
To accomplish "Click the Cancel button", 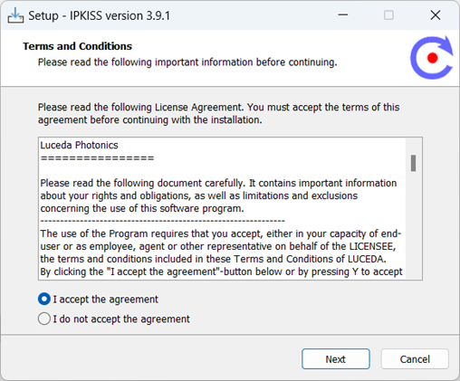I will tap(415, 359).
